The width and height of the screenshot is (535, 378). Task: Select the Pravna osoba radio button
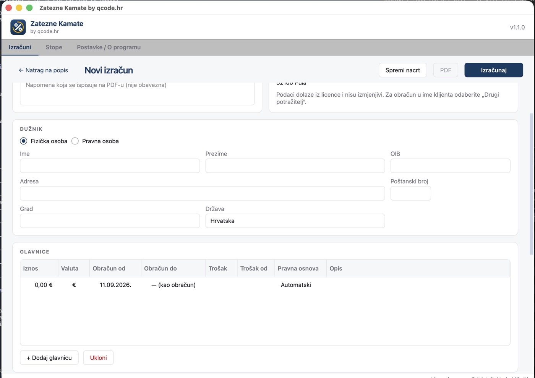(x=75, y=141)
